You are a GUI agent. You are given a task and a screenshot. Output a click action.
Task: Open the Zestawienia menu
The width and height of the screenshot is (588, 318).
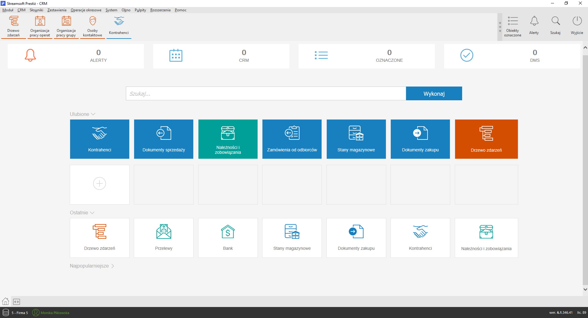[x=57, y=10]
